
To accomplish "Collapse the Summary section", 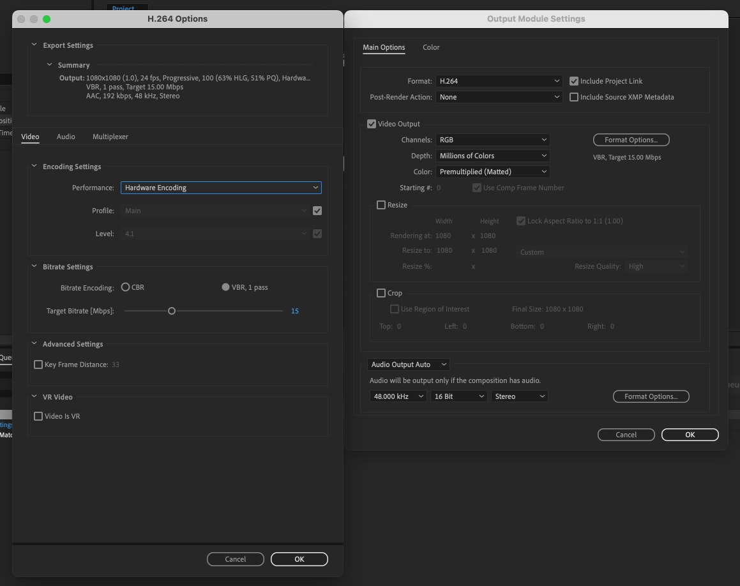I will coord(49,64).
